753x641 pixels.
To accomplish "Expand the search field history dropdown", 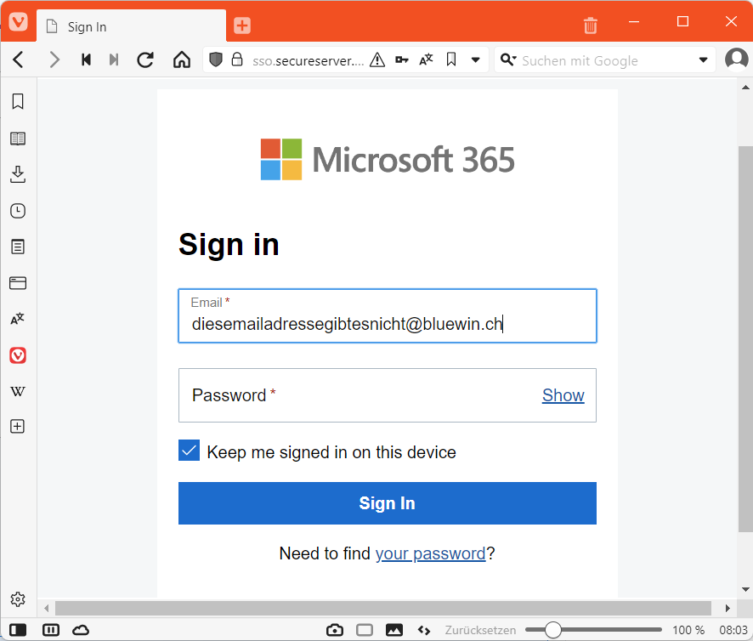I will click(703, 60).
